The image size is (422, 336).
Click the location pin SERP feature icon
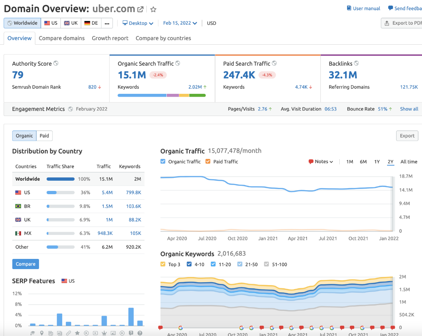(x=42, y=333)
